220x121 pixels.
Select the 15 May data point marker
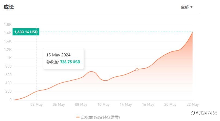click(x=137, y=69)
